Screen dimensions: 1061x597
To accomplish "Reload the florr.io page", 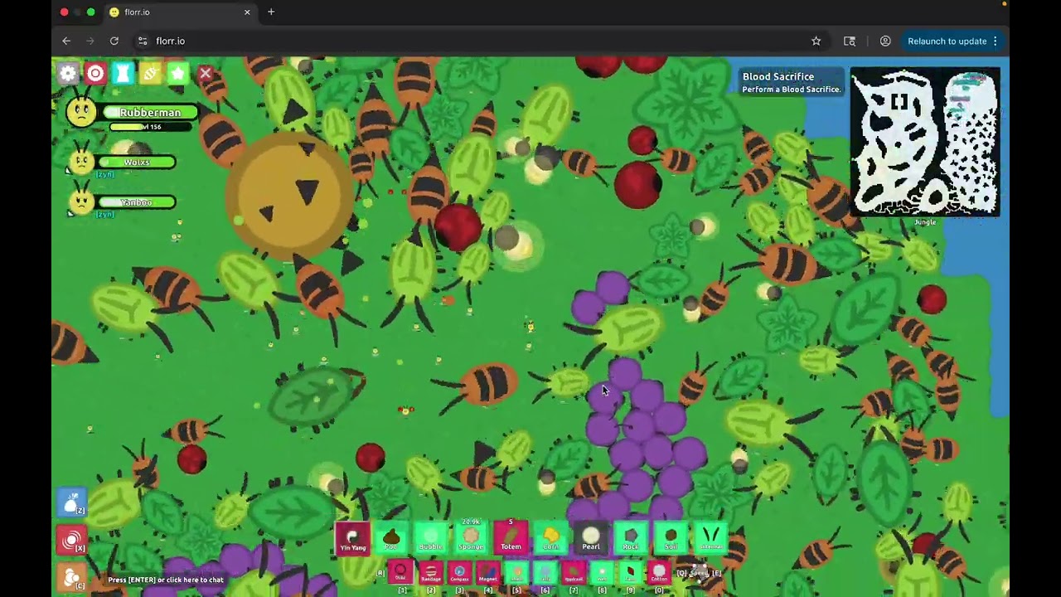I will point(114,41).
